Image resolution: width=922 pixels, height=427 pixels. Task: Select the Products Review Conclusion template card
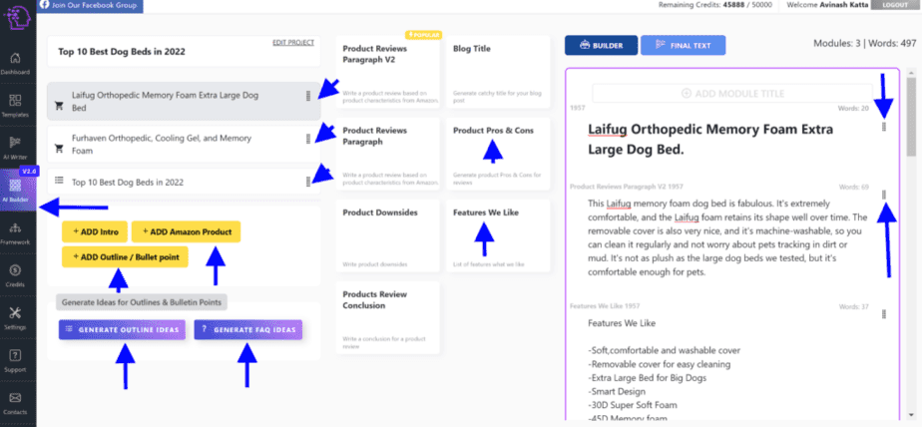388,317
